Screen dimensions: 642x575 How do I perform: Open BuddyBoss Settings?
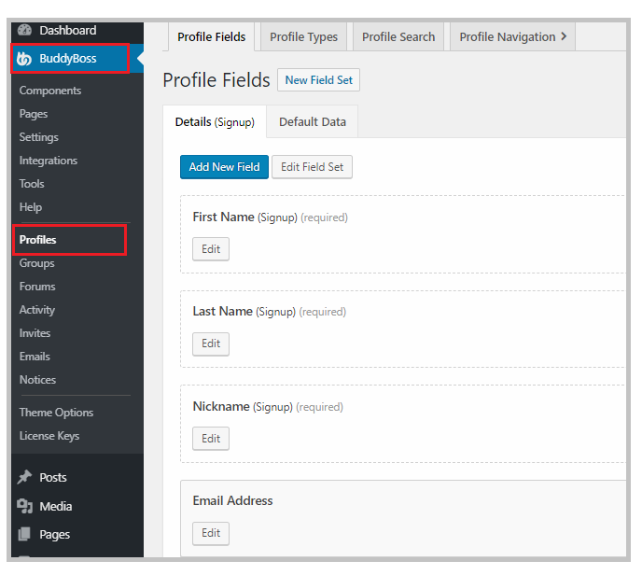point(38,137)
